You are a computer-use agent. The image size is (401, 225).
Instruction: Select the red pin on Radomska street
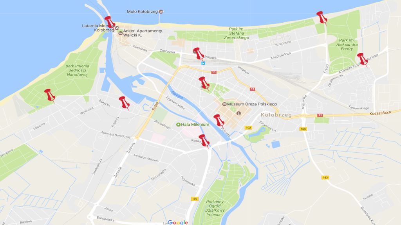tap(204, 141)
